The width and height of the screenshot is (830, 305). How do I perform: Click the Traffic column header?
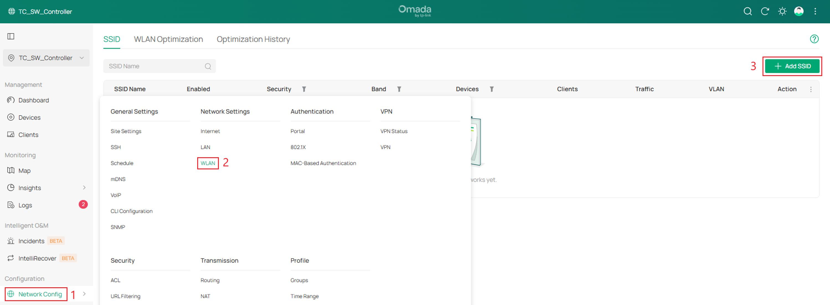[x=645, y=89]
